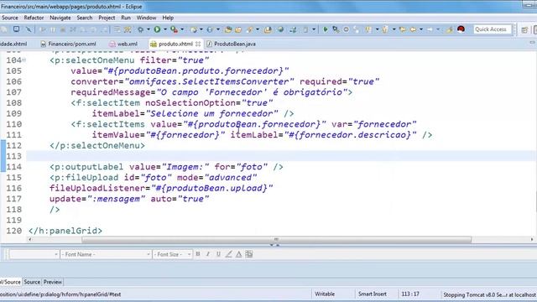Screen dimensions: 537x302
Task: Collapse the fold marker at line 104
Action: 24,60
